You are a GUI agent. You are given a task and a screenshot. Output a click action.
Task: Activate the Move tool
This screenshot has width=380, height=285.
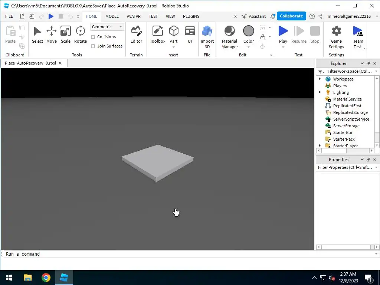pyautogui.click(x=51, y=35)
